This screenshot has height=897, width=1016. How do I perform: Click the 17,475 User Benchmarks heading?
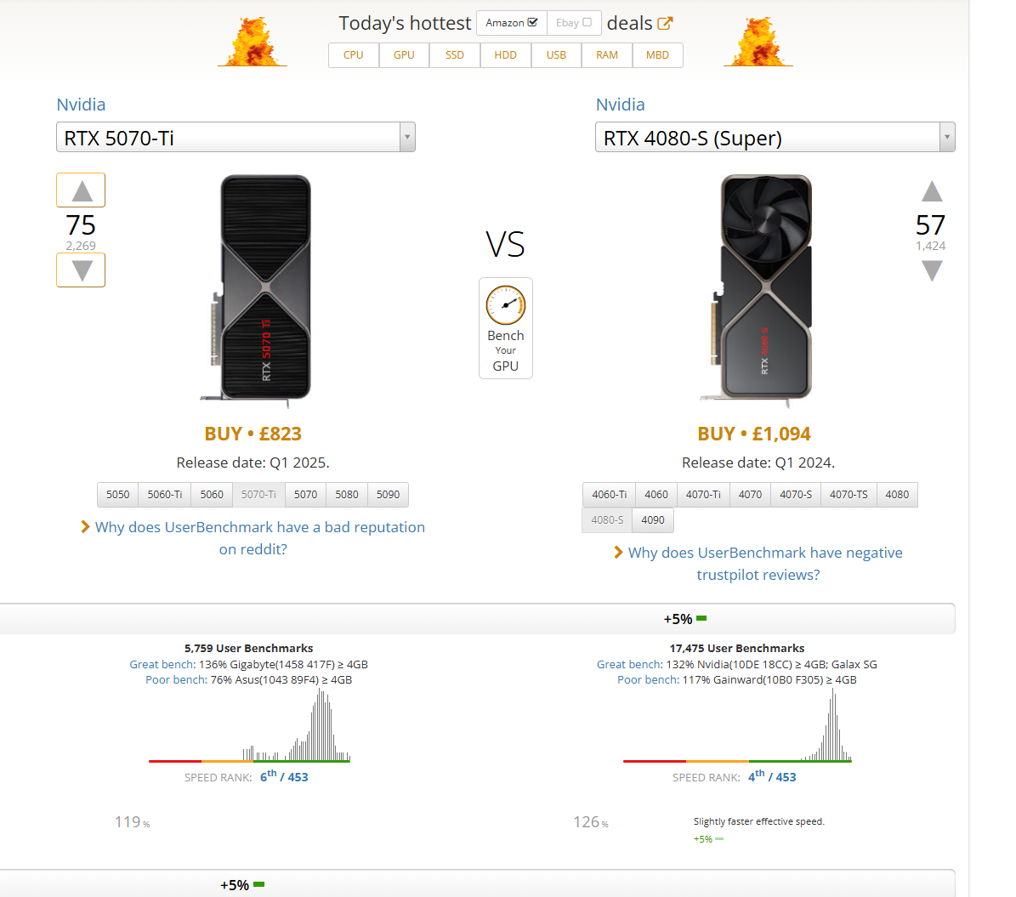pyautogui.click(x=737, y=648)
